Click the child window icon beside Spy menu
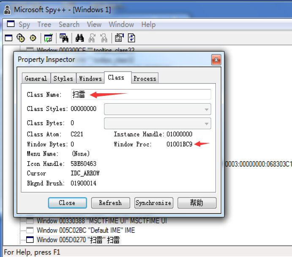This screenshot has height=257, width=292. pos(11,24)
